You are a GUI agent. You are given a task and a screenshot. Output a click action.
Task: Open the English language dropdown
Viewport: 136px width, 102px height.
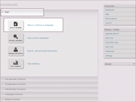click(x=119, y=64)
